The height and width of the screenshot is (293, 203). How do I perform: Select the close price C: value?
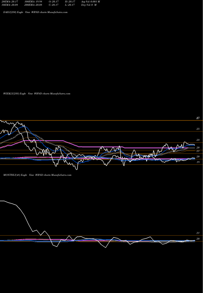click(54, 5)
